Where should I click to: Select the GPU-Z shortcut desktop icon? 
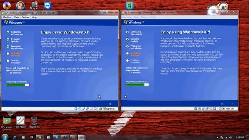point(7,124)
